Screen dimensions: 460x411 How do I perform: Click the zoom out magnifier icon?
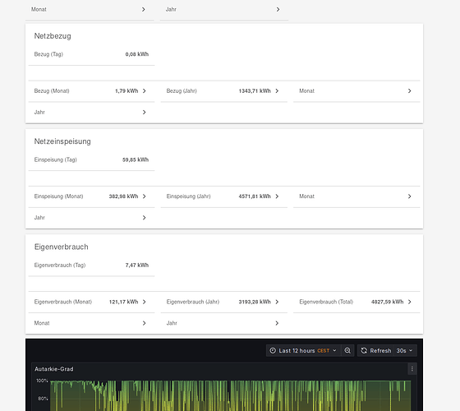click(x=347, y=350)
